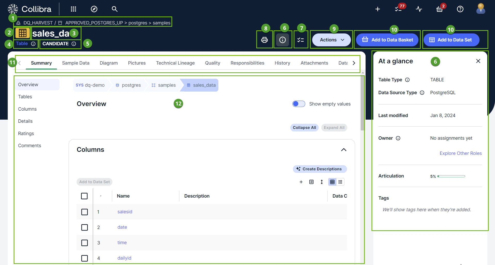Close the At a glance panel
Screen dimensions: 495x265
(x=478, y=61)
